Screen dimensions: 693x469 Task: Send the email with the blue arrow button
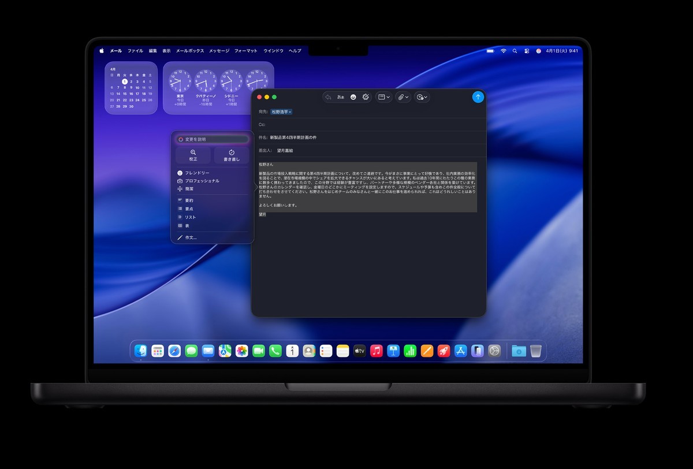tap(478, 96)
